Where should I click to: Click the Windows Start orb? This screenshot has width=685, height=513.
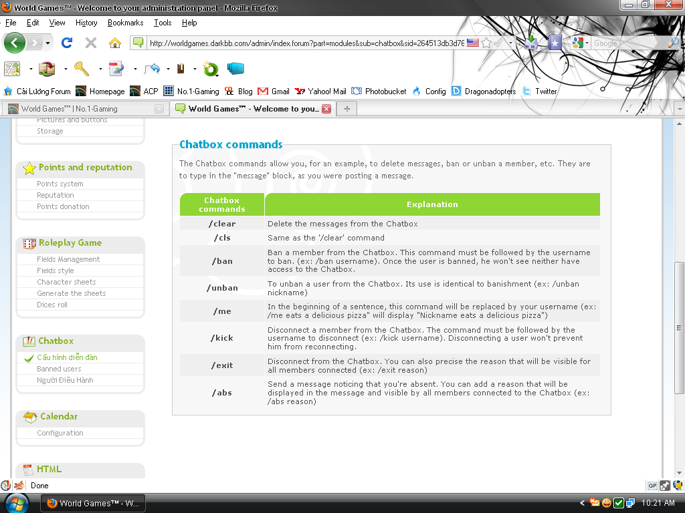tap(17, 503)
